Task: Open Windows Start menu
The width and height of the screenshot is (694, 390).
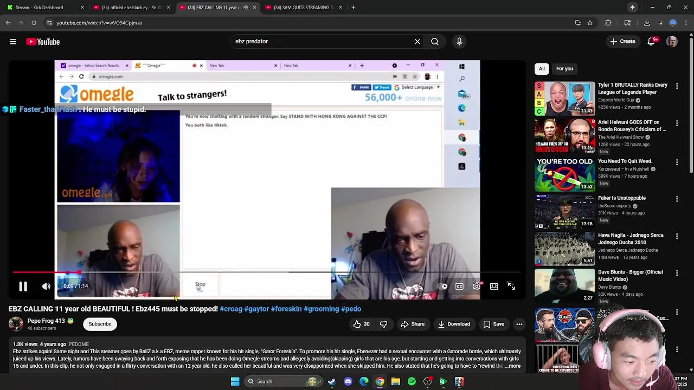Action: click(x=235, y=381)
